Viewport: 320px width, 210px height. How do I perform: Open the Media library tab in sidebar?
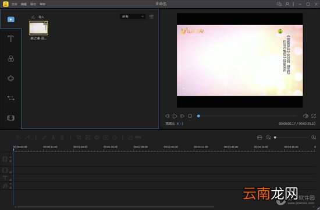click(11, 19)
